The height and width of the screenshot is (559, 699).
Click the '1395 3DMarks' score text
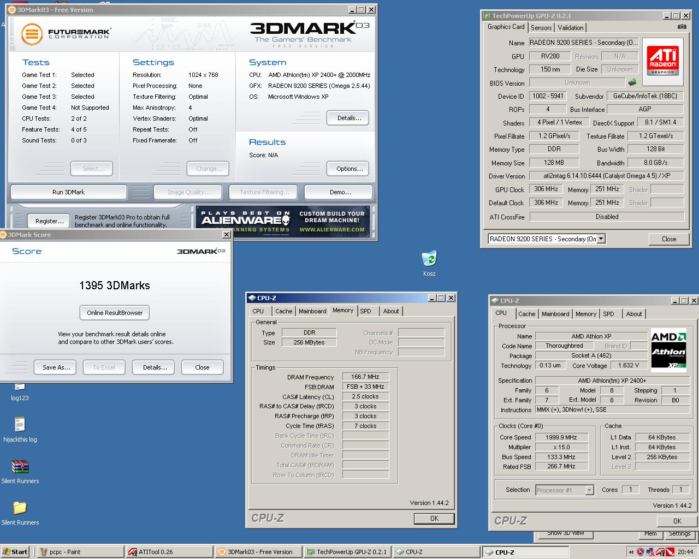pyautogui.click(x=115, y=286)
